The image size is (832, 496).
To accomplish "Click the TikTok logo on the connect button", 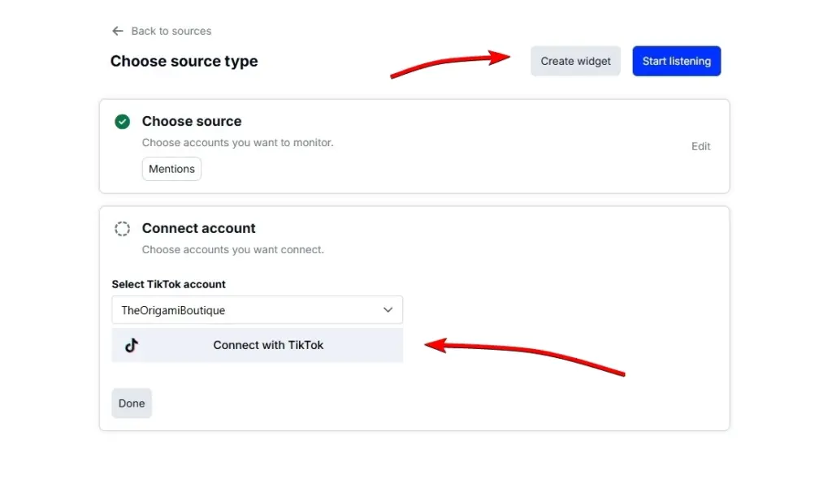I will (x=132, y=345).
